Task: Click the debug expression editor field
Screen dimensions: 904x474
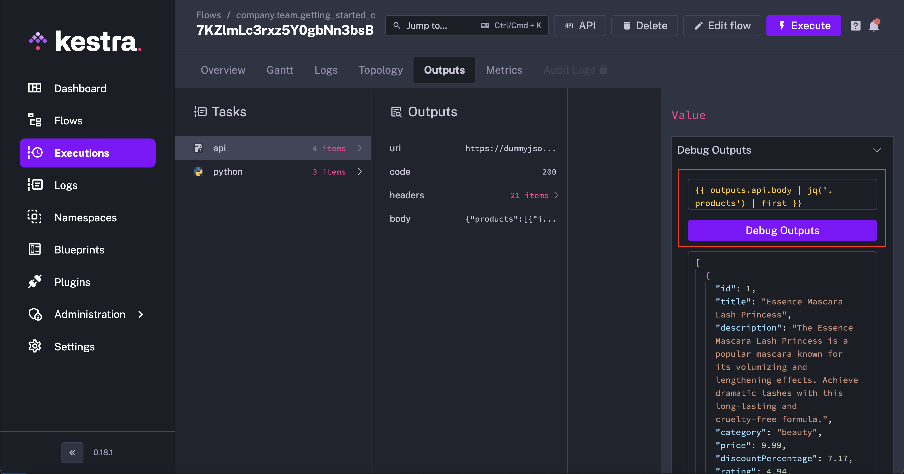Action: [782, 196]
